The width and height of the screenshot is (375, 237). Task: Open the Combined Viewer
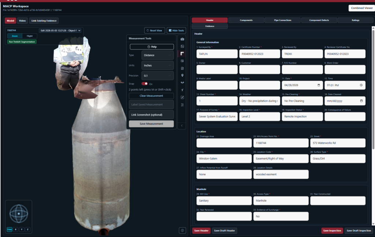coord(361,8)
